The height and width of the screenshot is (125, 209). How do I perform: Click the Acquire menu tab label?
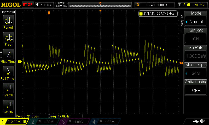182,21
